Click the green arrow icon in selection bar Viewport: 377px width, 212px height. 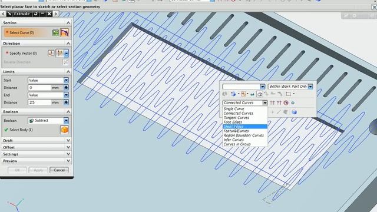(x=293, y=103)
